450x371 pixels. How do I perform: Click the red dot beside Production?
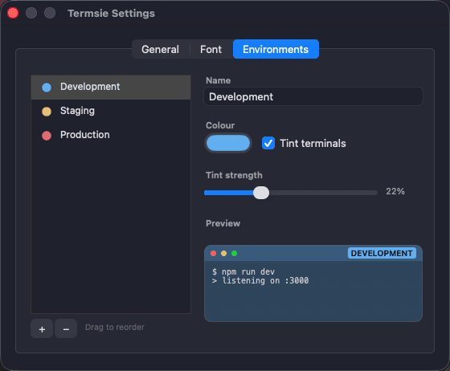pos(47,136)
